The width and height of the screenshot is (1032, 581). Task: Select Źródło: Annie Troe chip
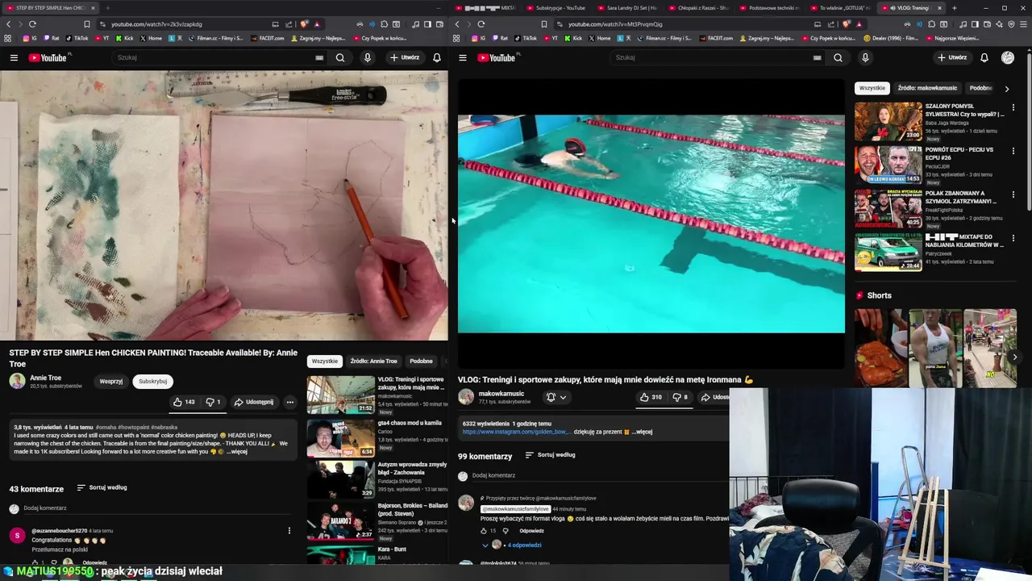tap(373, 361)
